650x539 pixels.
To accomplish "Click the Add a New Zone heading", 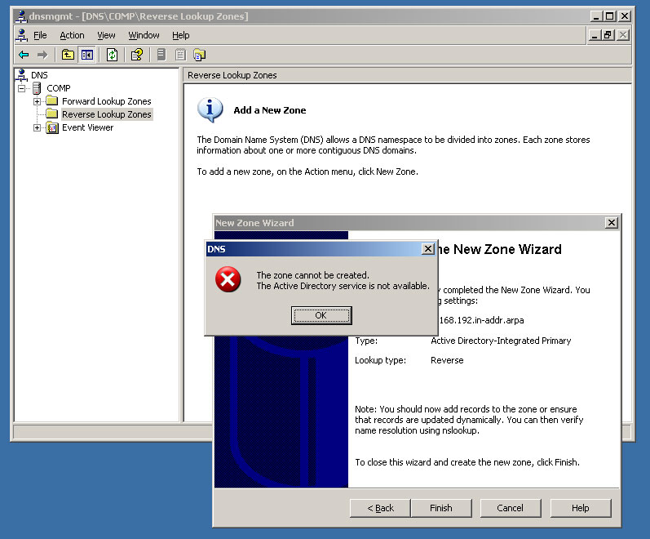I will click(270, 110).
